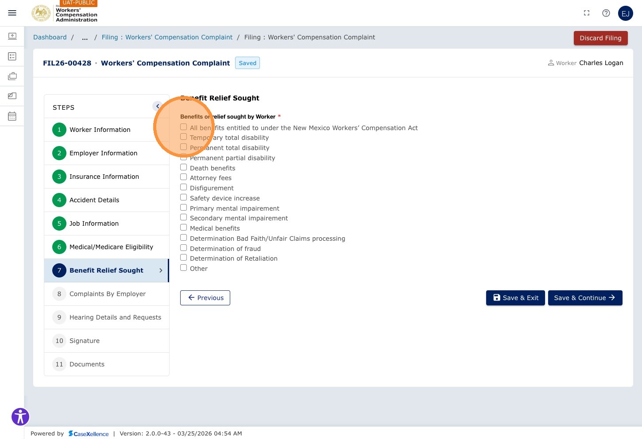Check Primary mental impairement
This screenshot has width=642, height=439.
(183, 208)
